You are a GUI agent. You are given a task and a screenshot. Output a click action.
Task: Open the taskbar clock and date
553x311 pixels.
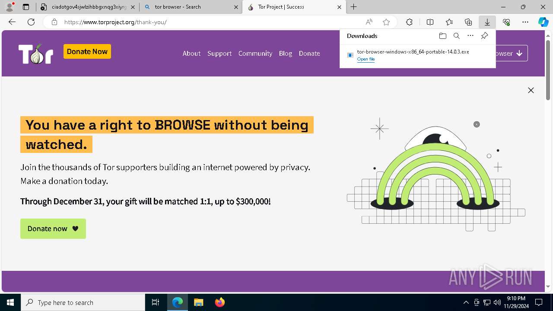(x=516, y=302)
